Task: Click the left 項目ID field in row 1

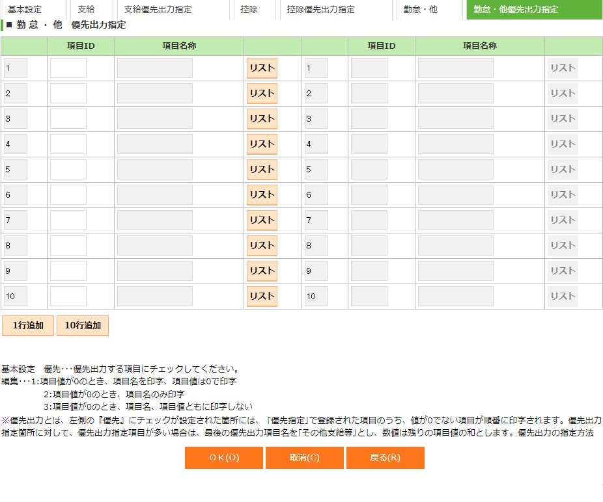Action: tap(68, 68)
